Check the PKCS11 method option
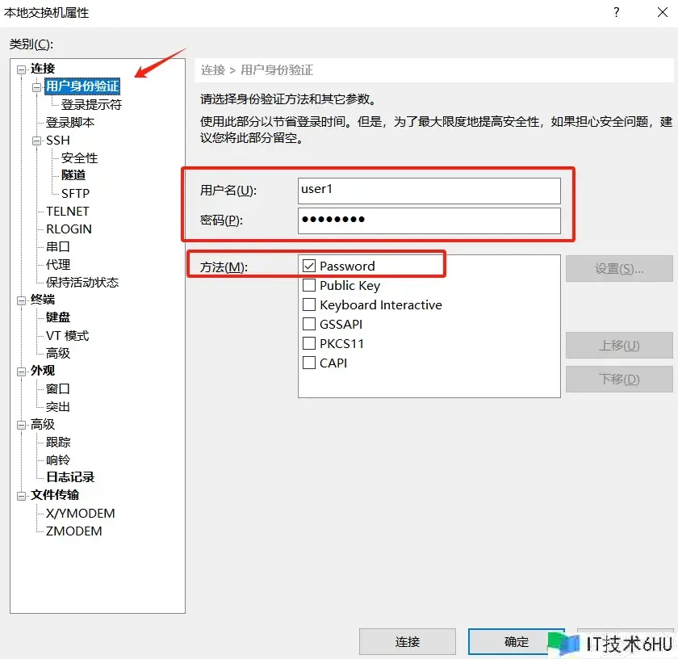Viewport: 678px width, 659px height. (308, 343)
